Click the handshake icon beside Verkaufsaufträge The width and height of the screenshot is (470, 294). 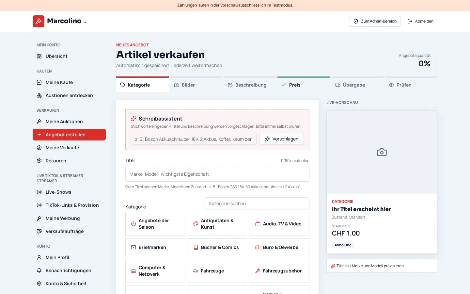pyautogui.click(x=39, y=231)
